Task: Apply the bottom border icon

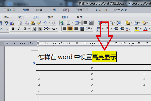Action: (x=68, y=23)
